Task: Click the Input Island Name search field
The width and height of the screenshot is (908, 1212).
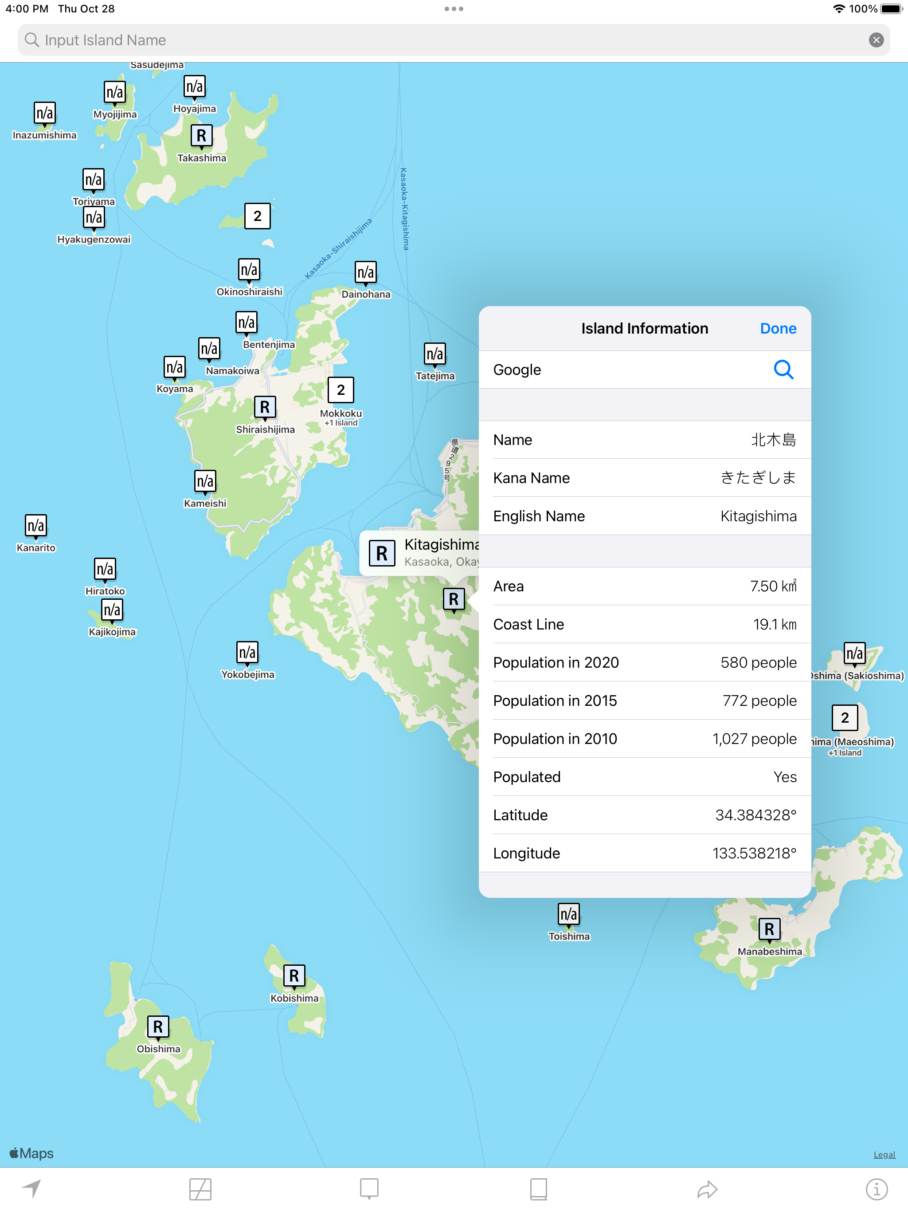Action: pyautogui.click(x=454, y=40)
